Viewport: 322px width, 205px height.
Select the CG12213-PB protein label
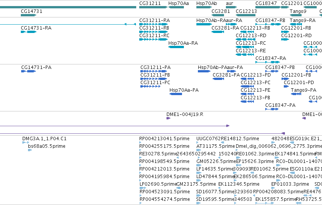(255, 98)
